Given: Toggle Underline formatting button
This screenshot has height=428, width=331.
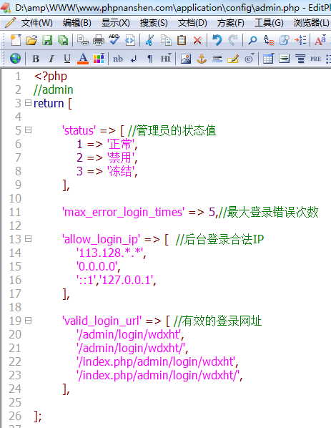Looking at the screenshot, I should (67, 59).
